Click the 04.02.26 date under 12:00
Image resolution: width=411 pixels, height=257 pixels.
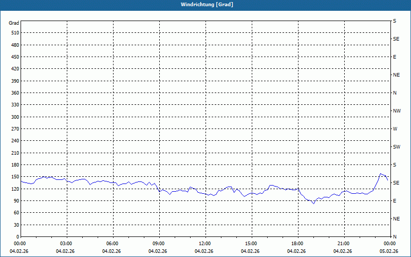pos(204,251)
